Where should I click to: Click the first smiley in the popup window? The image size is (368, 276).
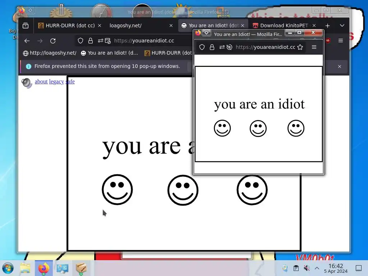point(222,128)
